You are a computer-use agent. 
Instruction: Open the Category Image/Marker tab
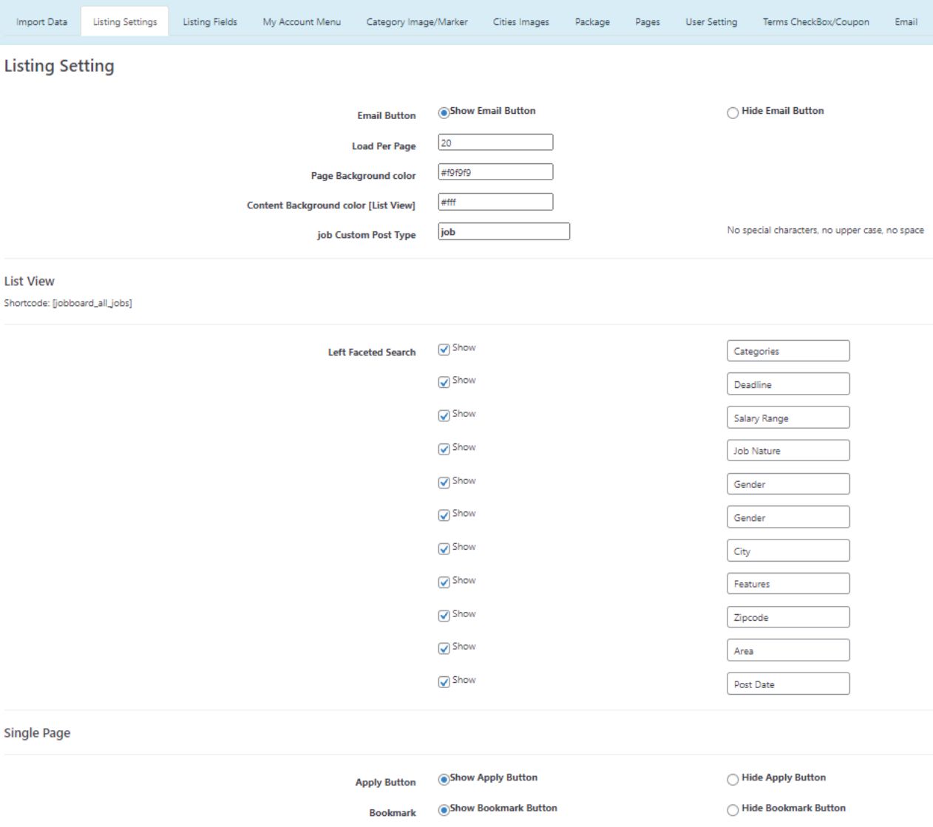click(x=417, y=22)
